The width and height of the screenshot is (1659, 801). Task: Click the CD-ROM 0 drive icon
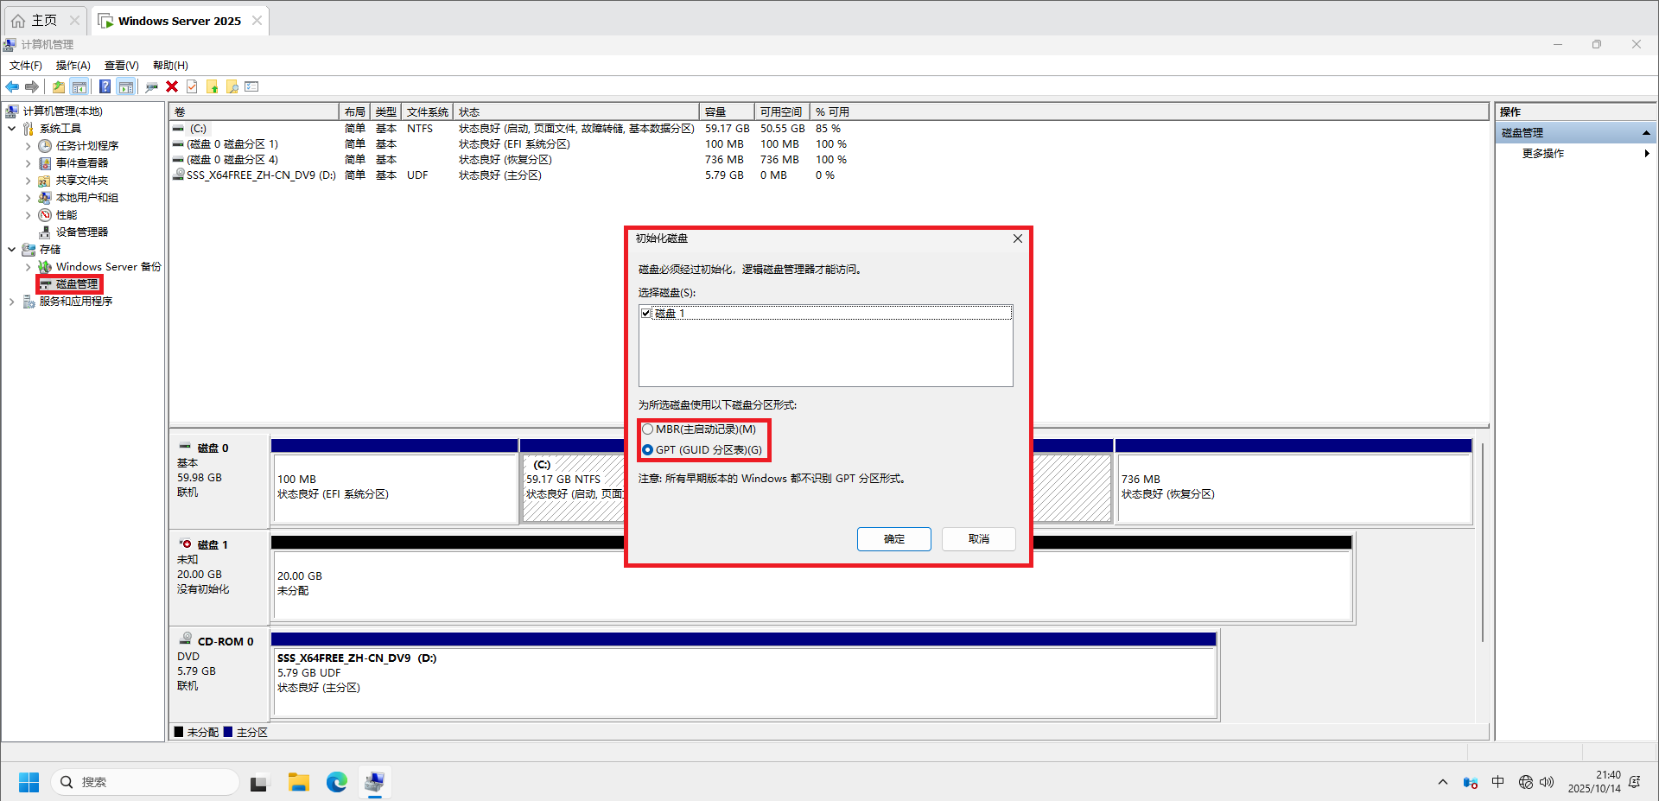pos(185,639)
